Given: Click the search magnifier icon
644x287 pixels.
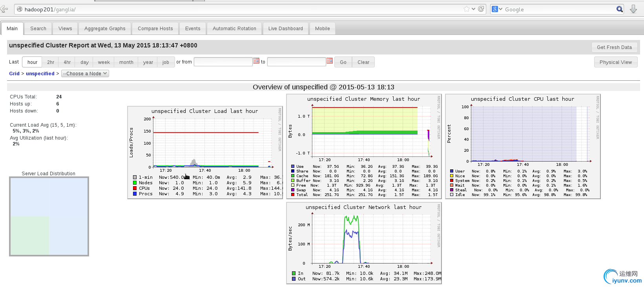Looking at the screenshot, I should pyautogui.click(x=620, y=9).
